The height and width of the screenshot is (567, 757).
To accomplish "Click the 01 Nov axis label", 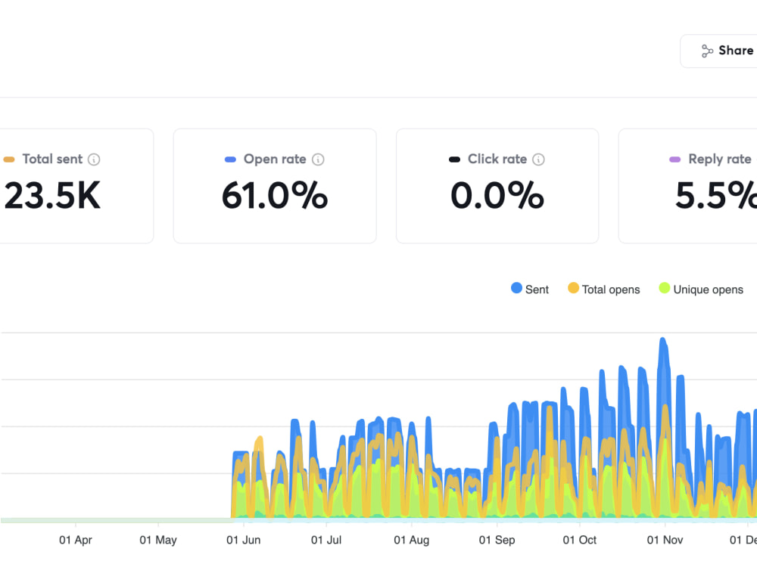I will (x=665, y=540).
